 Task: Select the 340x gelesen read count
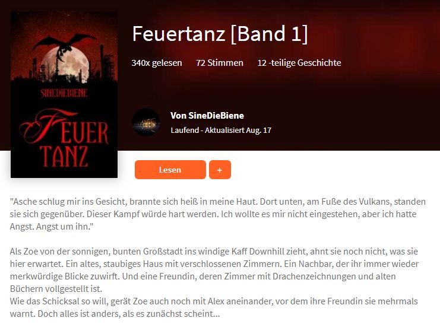coord(157,62)
